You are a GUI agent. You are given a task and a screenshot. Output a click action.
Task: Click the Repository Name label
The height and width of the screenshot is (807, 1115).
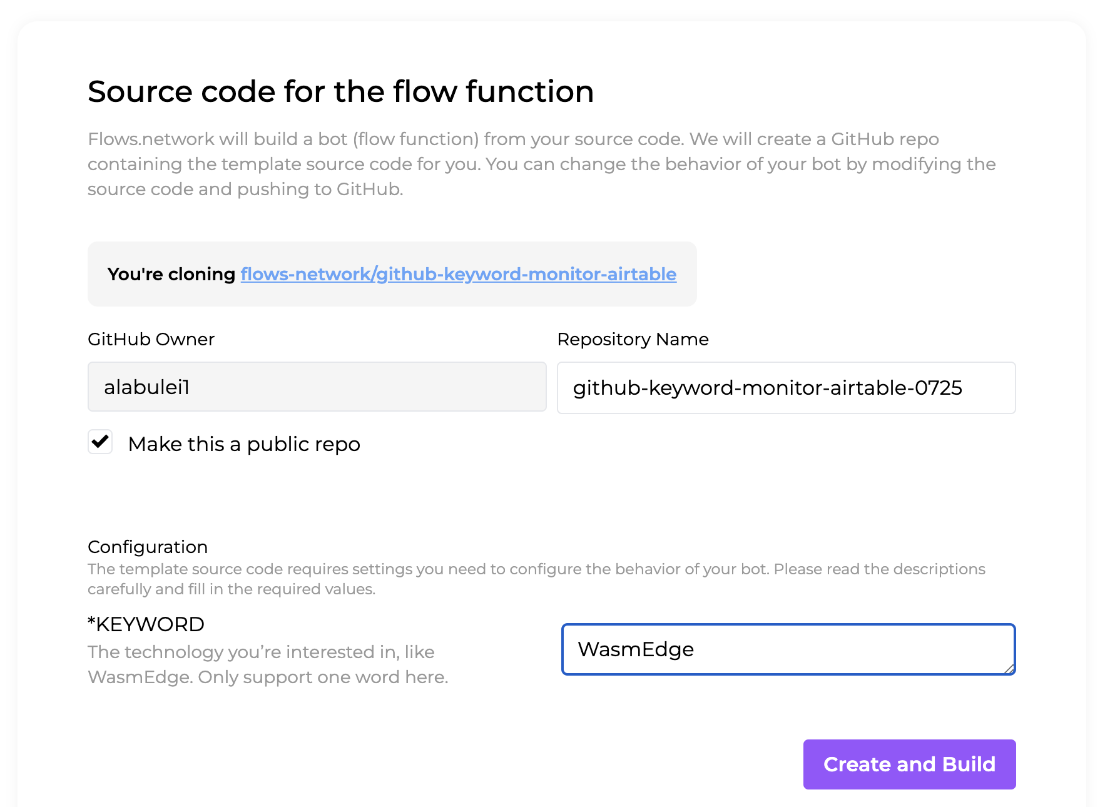coord(633,339)
